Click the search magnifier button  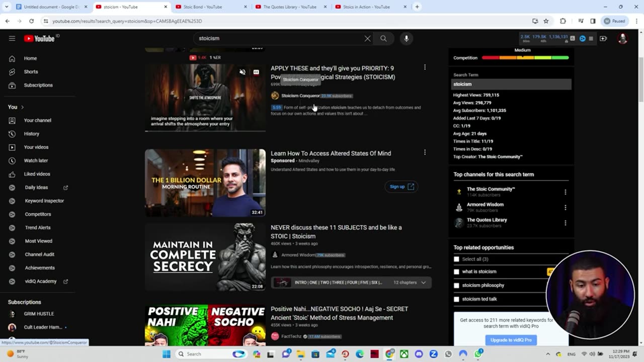click(383, 38)
